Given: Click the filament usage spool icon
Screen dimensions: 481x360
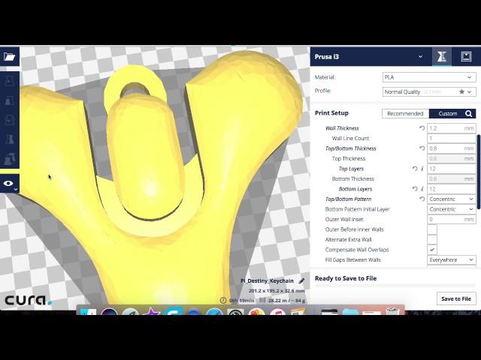Looking at the screenshot, I should 262,300.
